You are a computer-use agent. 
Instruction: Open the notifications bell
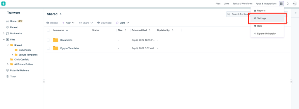pyautogui.click(x=288, y=3)
